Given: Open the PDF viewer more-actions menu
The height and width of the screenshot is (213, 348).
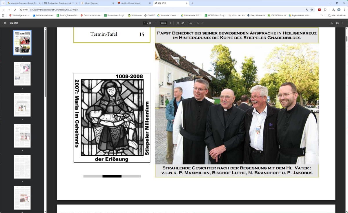Looking at the screenshot, I should coord(343,23).
